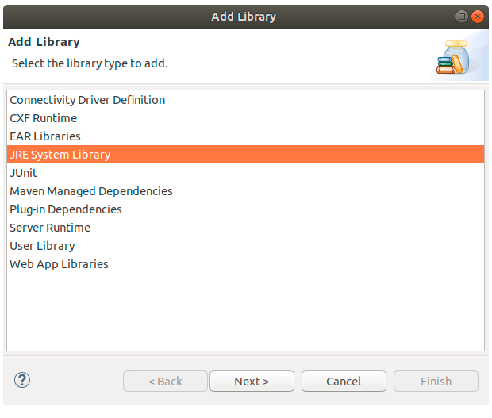This screenshot has width=492, height=418.
Task: Choose EAR Libraries entry
Action: point(245,136)
